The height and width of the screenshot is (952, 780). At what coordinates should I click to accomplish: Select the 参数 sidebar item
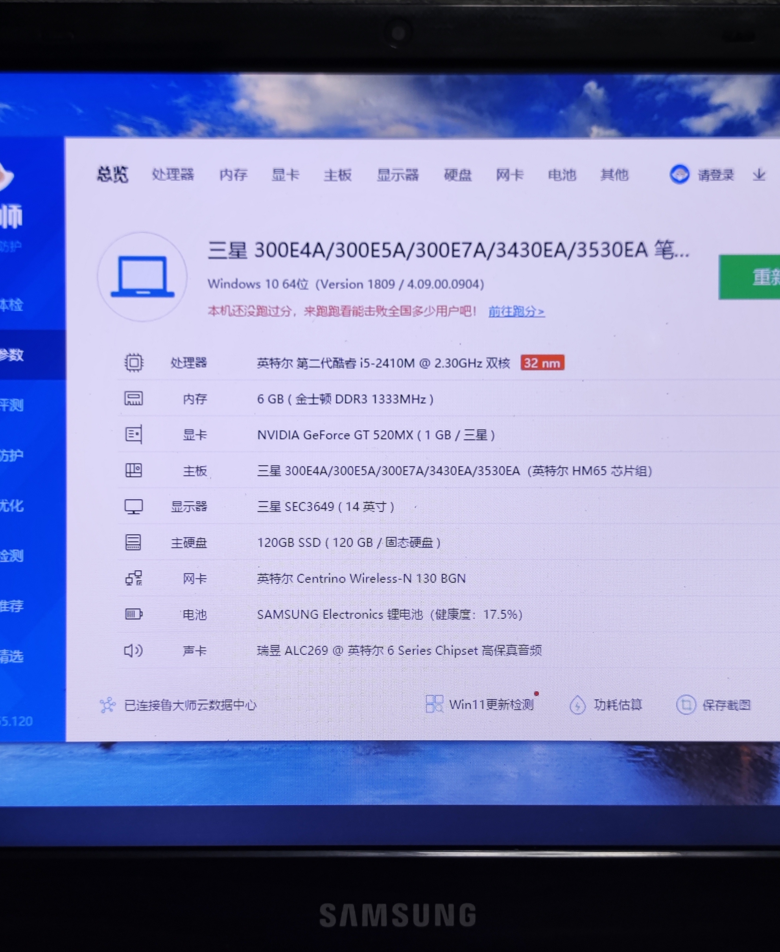pos(32,355)
